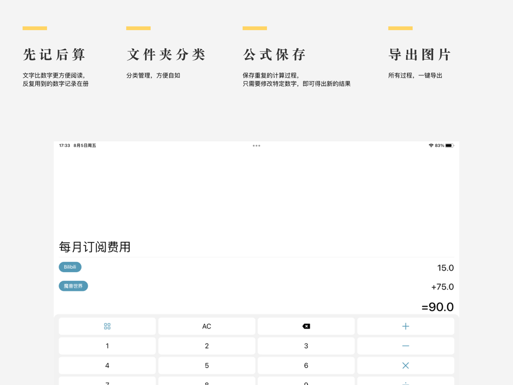
Task: Open the grid menu key on keypad
Action: pyautogui.click(x=107, y=326)
